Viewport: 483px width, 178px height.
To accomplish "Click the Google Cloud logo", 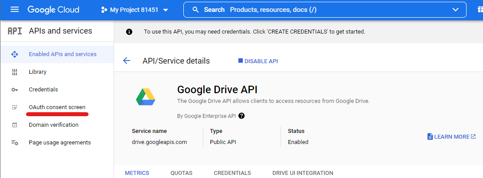I will click(x=53, y=10).
